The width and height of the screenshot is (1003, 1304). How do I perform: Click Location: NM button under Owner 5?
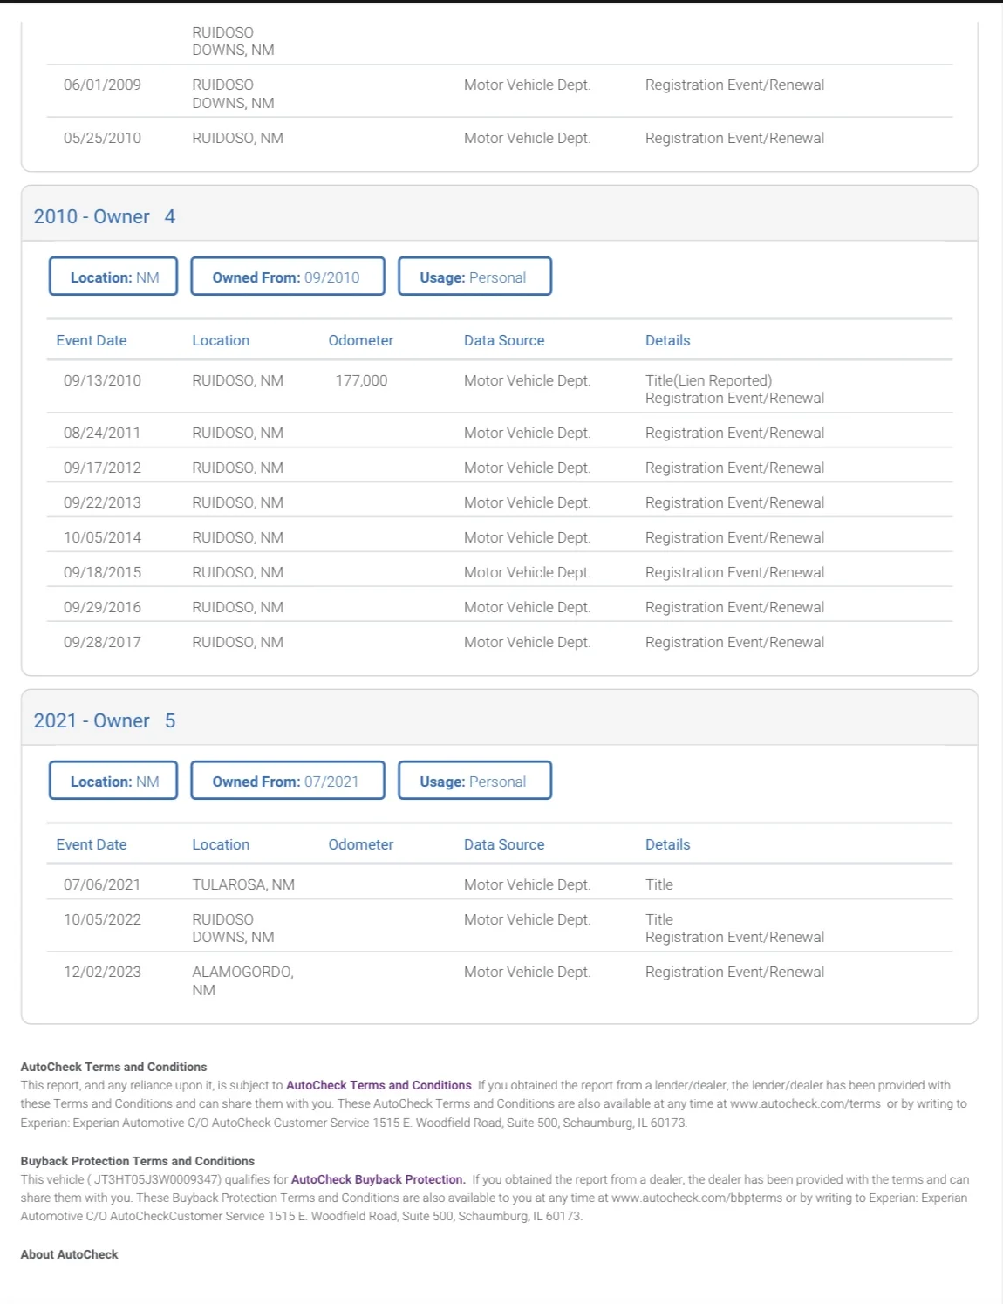point(113,782)
